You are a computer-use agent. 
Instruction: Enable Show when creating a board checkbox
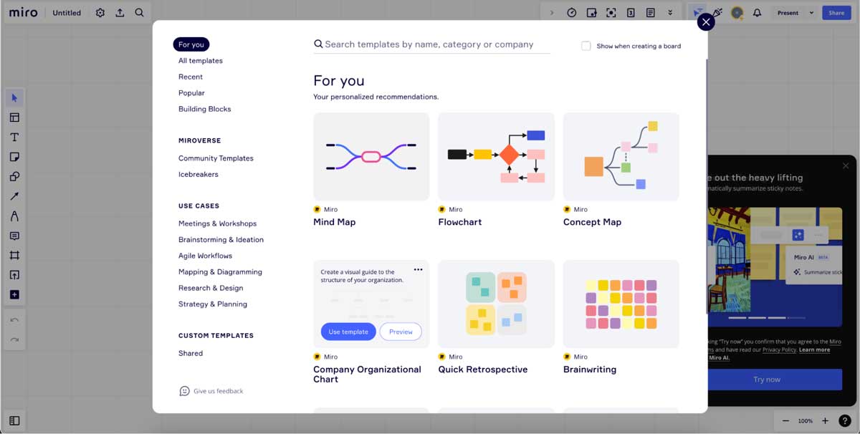click(x=586, y=46)
